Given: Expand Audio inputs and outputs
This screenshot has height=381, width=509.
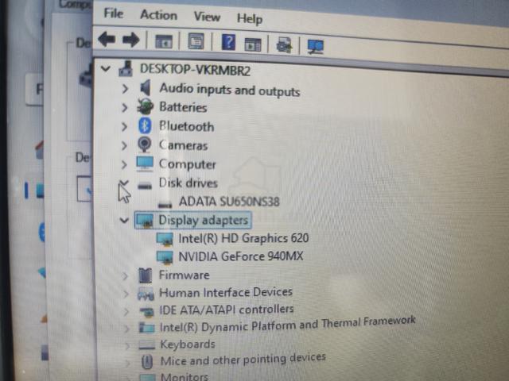Looking at the screenshot, I should pos(125,89).
